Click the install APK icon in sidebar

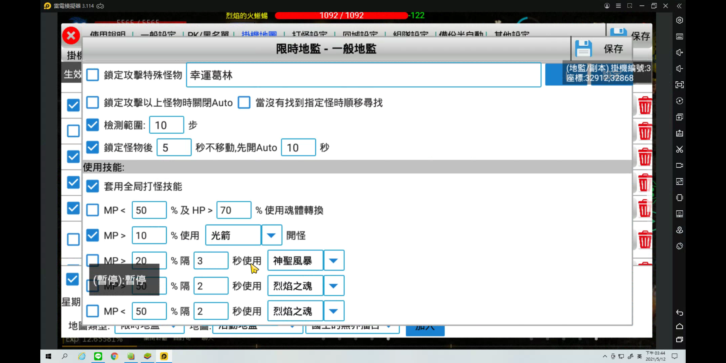tap(680, 133)
